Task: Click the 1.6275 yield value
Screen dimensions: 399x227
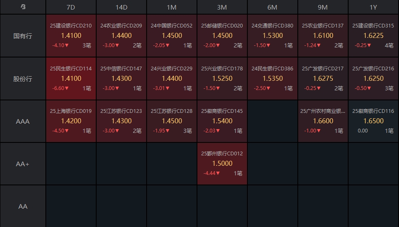Action: pos(323,79)
